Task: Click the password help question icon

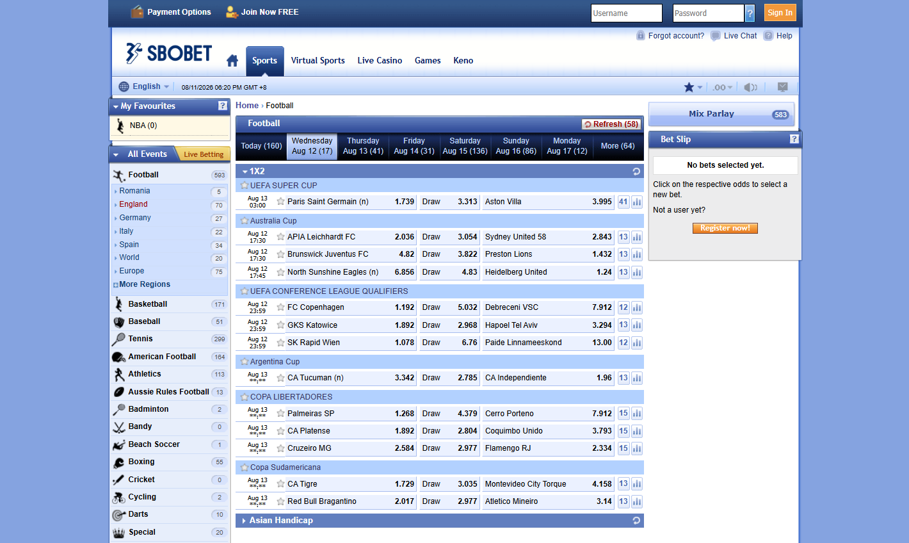Action: point(750,13)
